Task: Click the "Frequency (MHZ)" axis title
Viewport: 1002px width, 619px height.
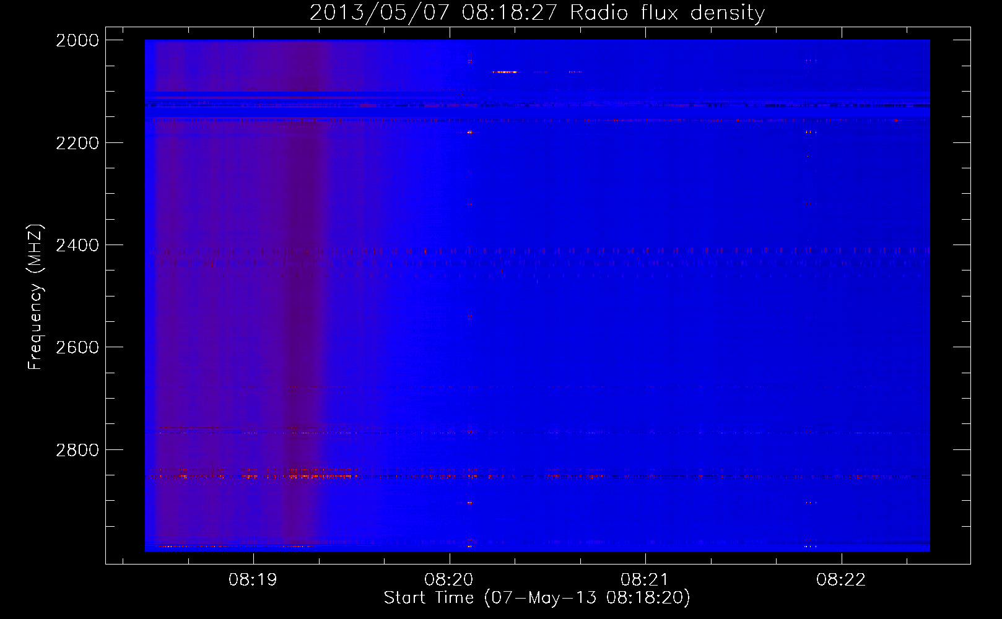Action: pyautogui.click(x=36, y=297)
